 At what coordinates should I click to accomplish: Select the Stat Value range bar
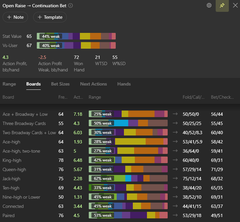click(x=76, y=36)
